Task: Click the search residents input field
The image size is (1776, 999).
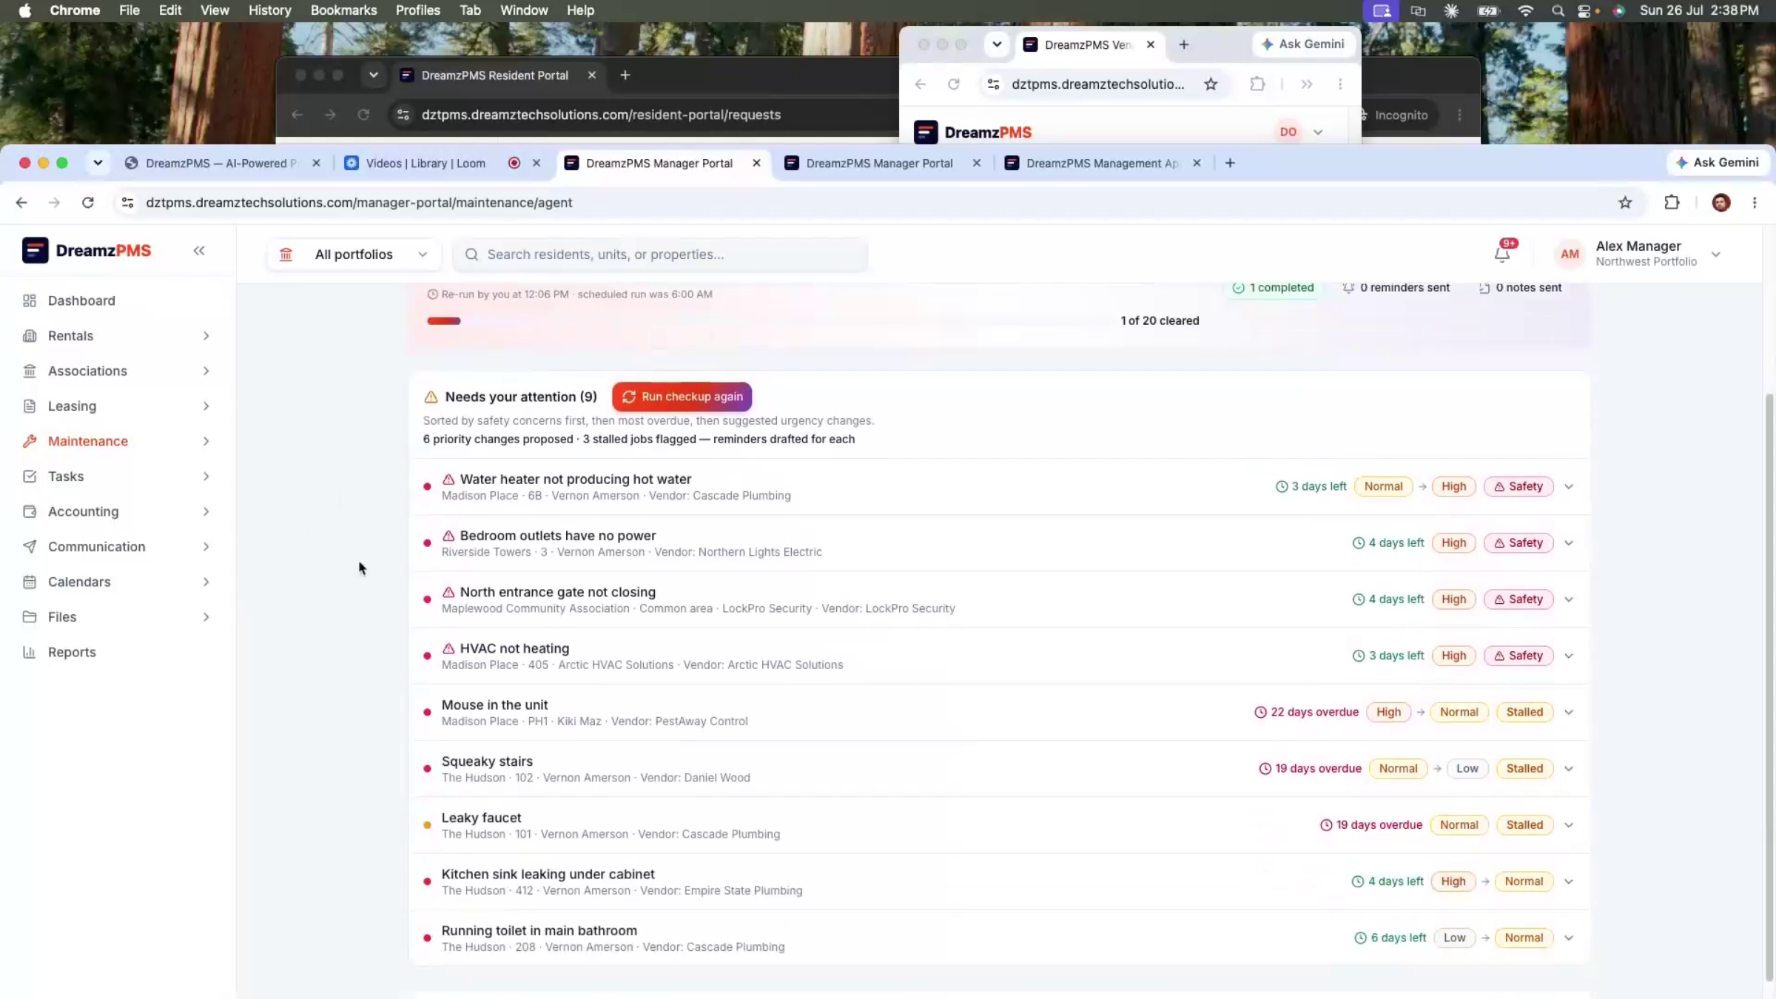Action: [660, 255]
